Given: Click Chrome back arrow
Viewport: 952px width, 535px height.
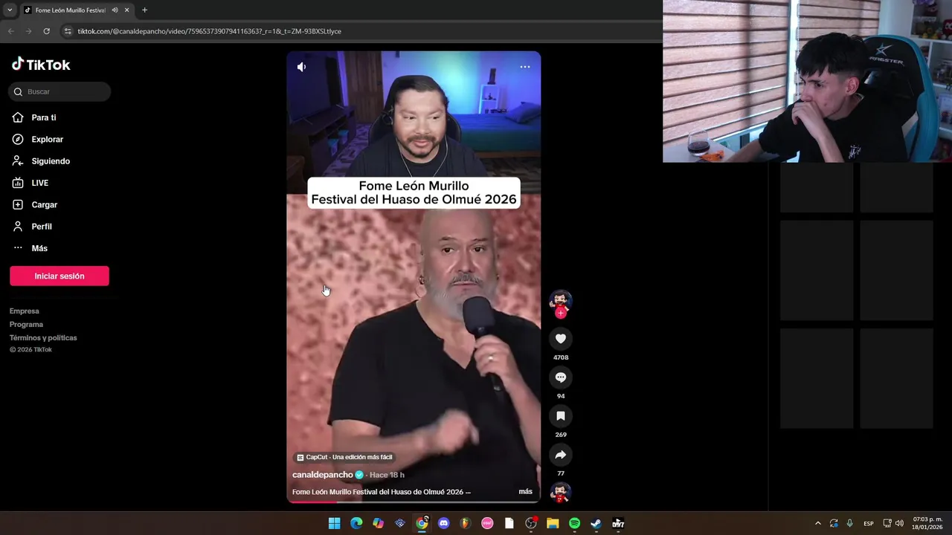Looking at the screenshot, I should pos(10,31).
